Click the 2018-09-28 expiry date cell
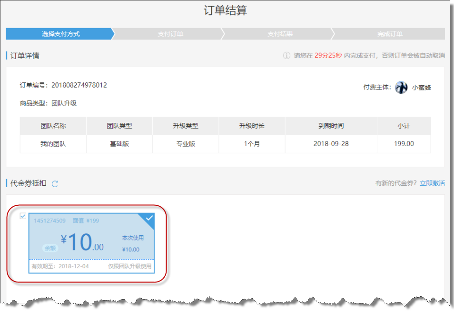454x311 pixels. coord(331,144)
